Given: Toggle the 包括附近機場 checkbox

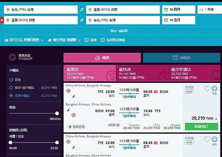Looking at the screenshot, I should 102,40.
